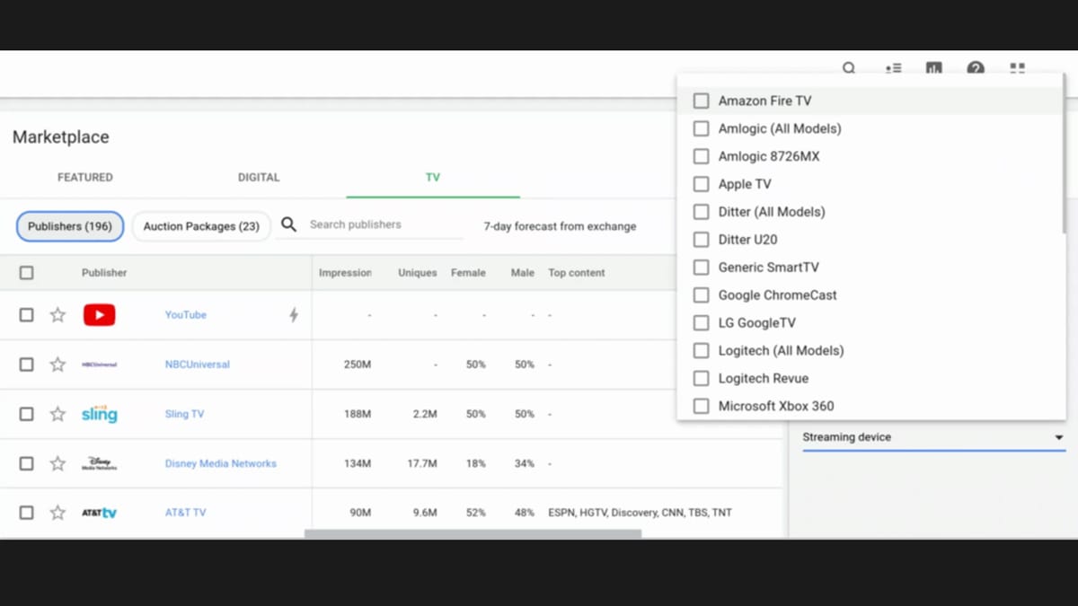Click the lightning bolt next to YouTube

pos(294,314)
